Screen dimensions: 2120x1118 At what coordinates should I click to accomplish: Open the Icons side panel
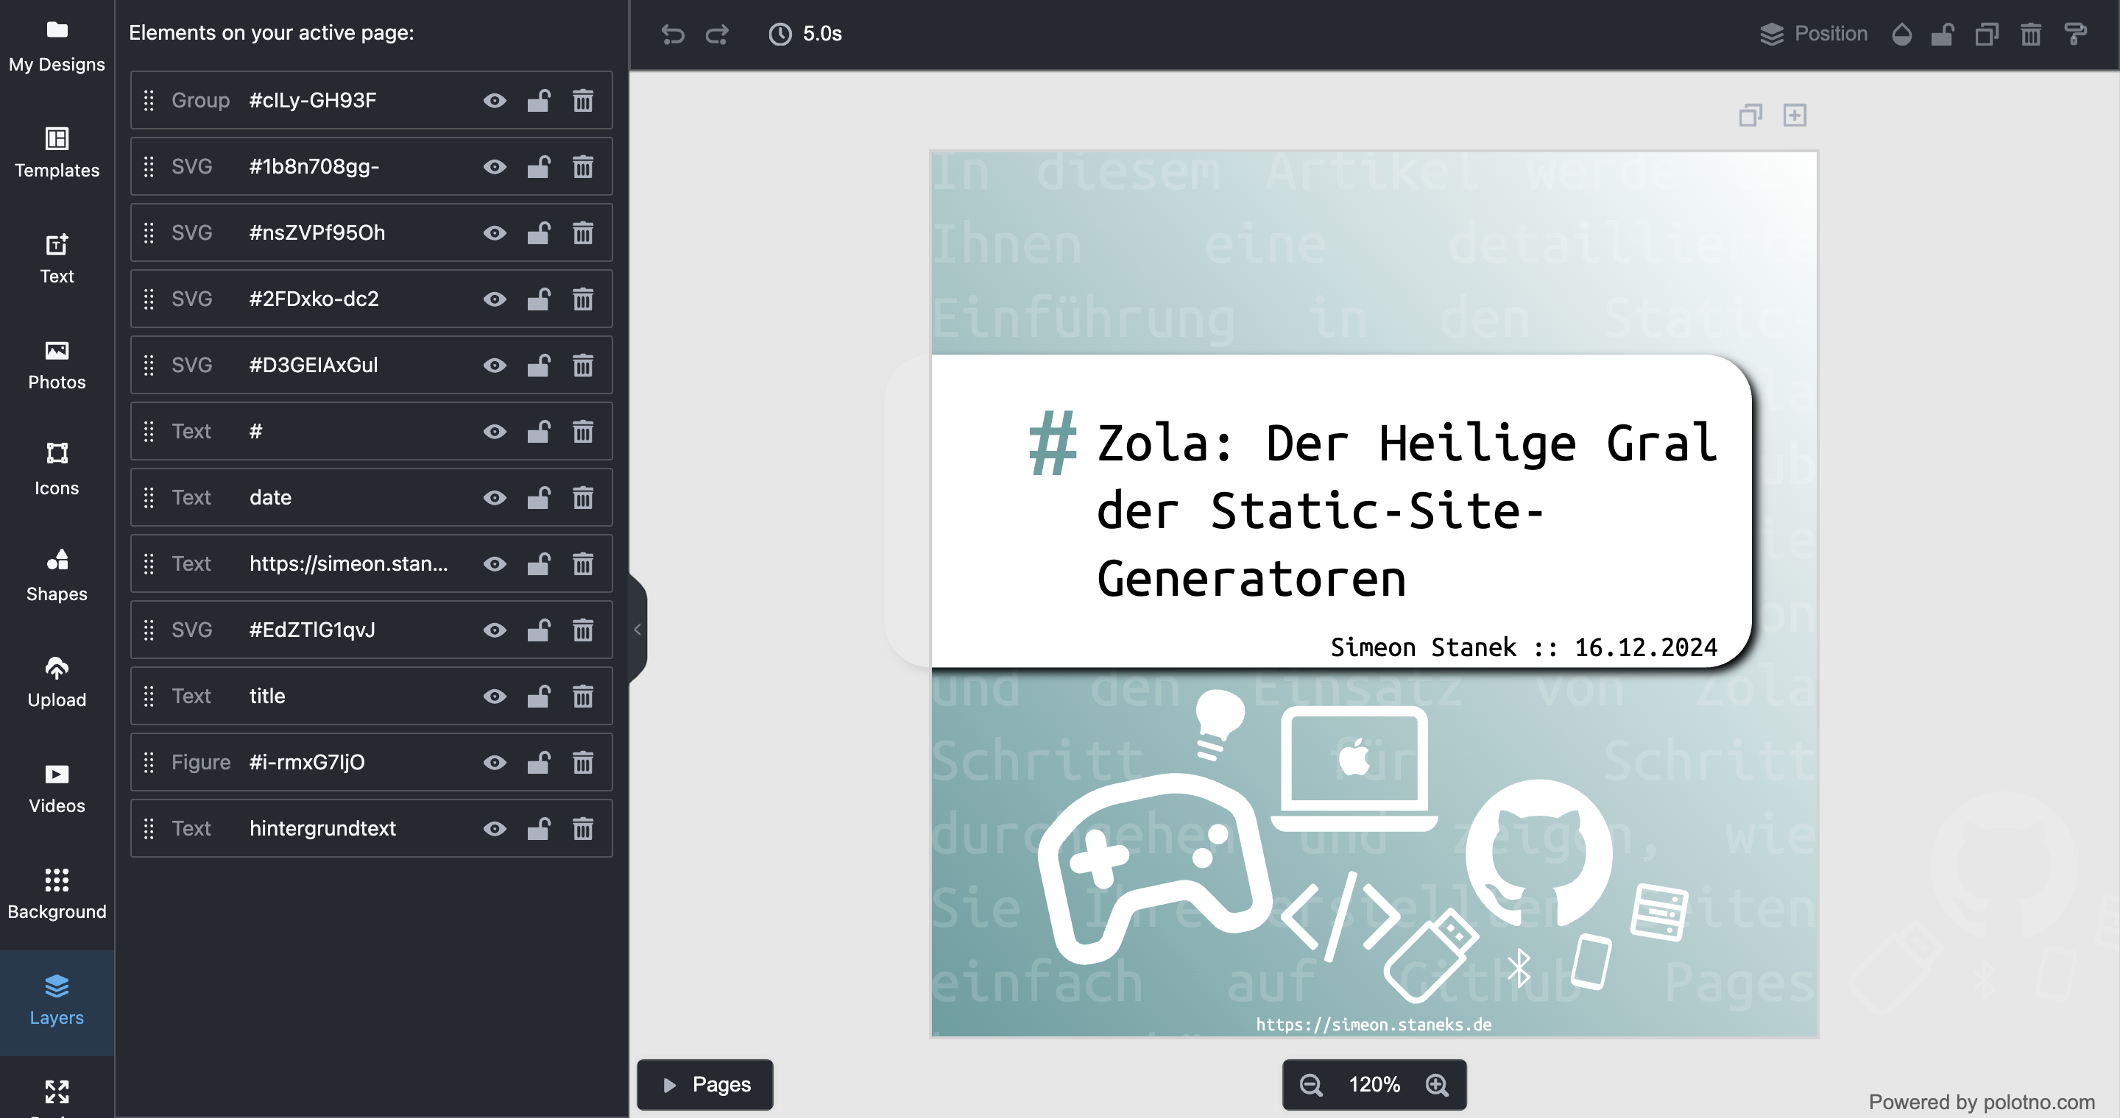(57, 470)
